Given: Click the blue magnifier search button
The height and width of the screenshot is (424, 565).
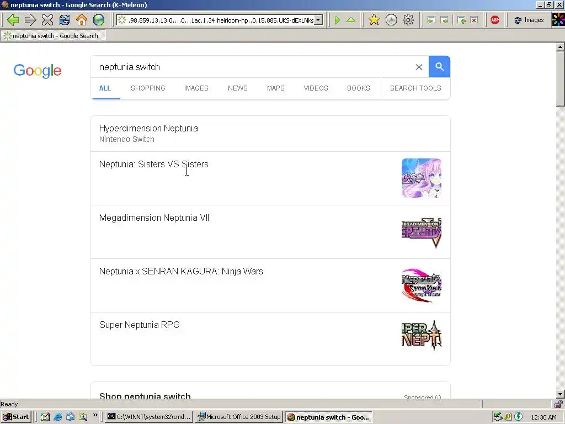Looking at the screenshot, I should 439,67.
